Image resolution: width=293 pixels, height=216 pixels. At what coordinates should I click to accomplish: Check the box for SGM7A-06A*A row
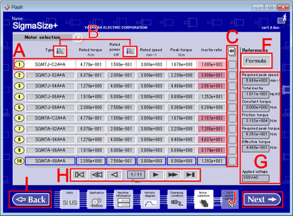232,151
